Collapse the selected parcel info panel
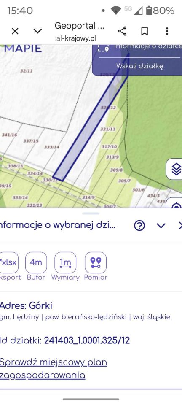Viewport: 182px width, 405px height. point(161,226)
